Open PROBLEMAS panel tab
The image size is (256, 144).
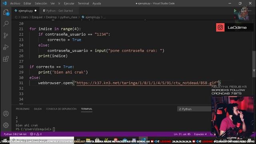point(22,109)
